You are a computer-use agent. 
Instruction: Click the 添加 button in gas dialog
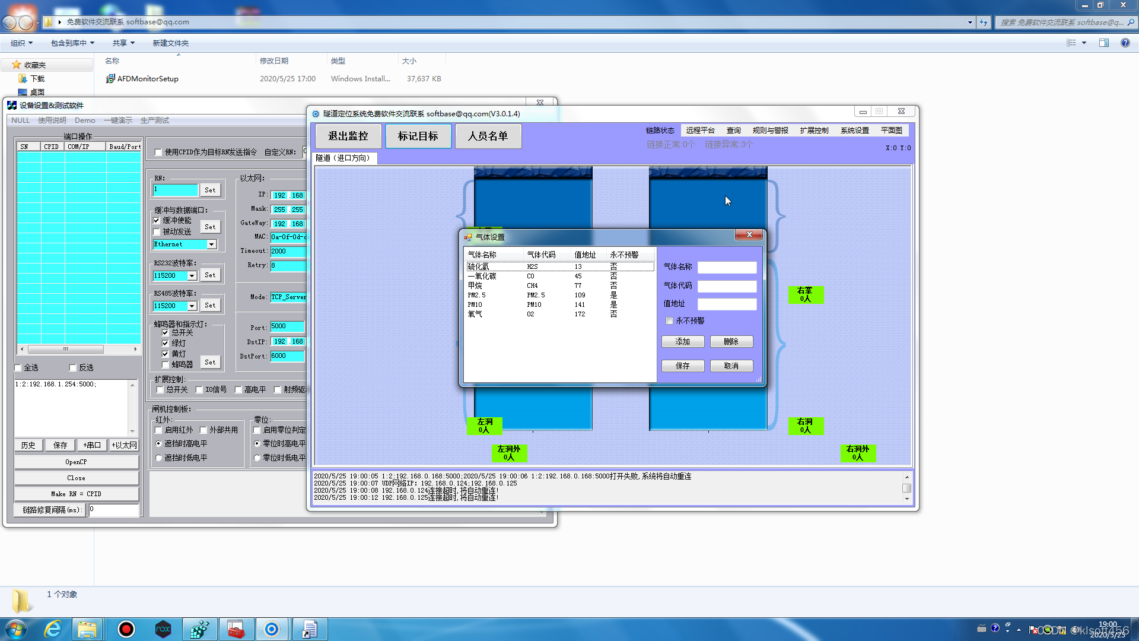pyautogui.click(x=683, y=342)
